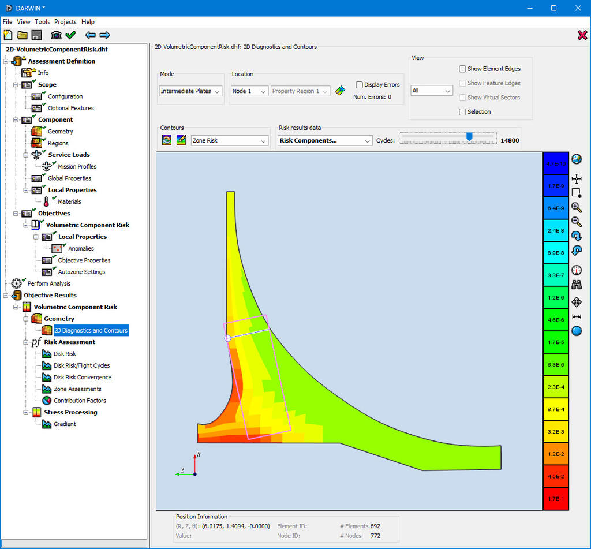The image size is (591, 549).
Task: Click the green checkmark validate icon
Action: click(71, 35)
